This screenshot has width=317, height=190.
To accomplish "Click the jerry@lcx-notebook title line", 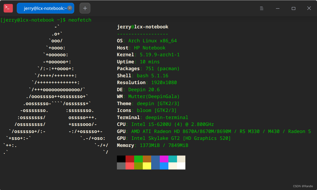I will click(143, 27).
